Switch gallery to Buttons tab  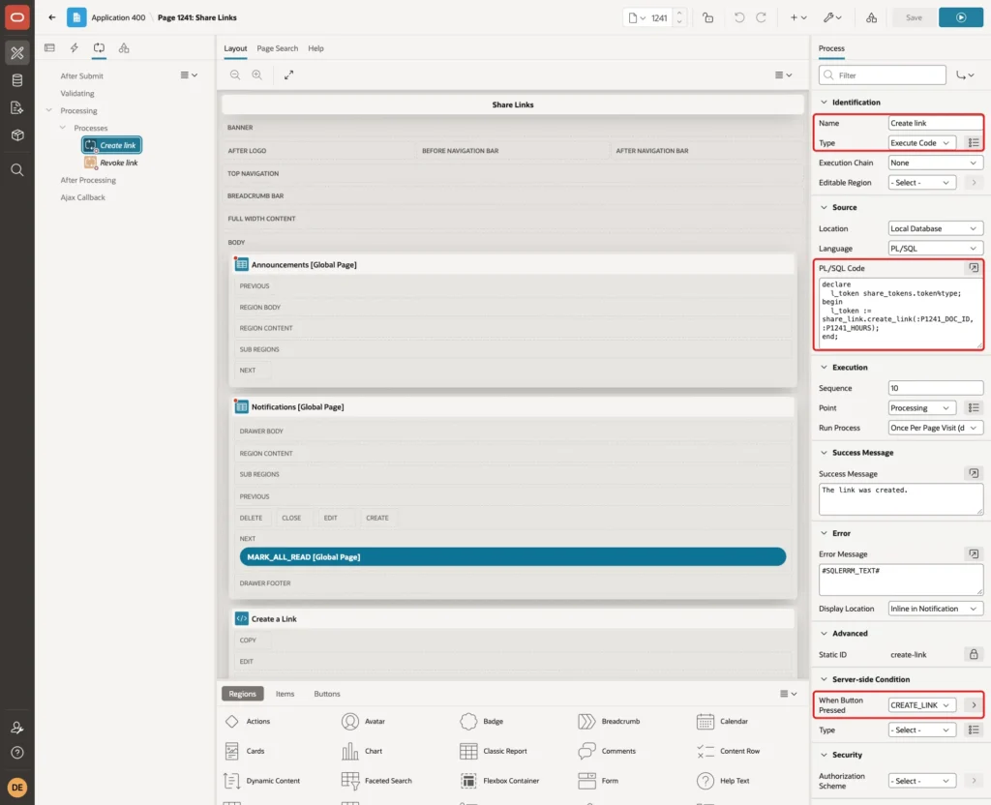[x=327, y=694]
